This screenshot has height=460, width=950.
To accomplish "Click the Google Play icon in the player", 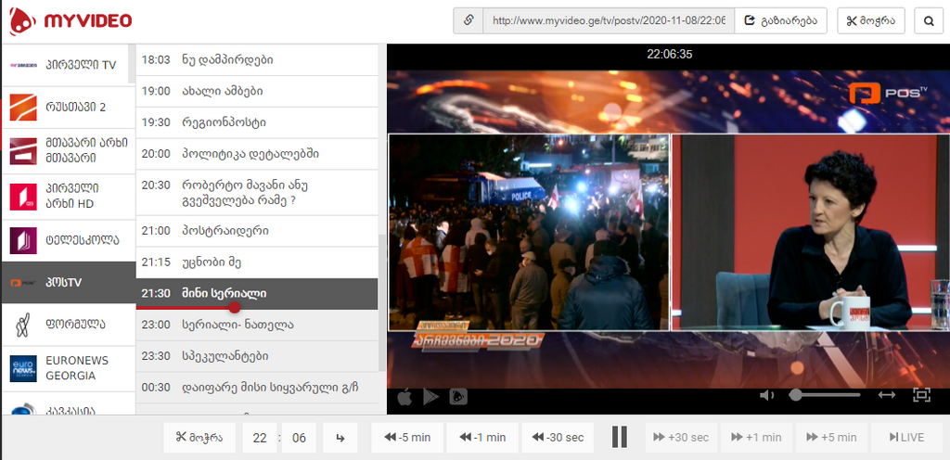I will tap(430, 397).
